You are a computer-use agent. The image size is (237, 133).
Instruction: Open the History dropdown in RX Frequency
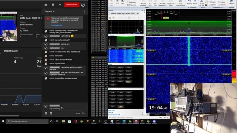click(x=195, y=3)
